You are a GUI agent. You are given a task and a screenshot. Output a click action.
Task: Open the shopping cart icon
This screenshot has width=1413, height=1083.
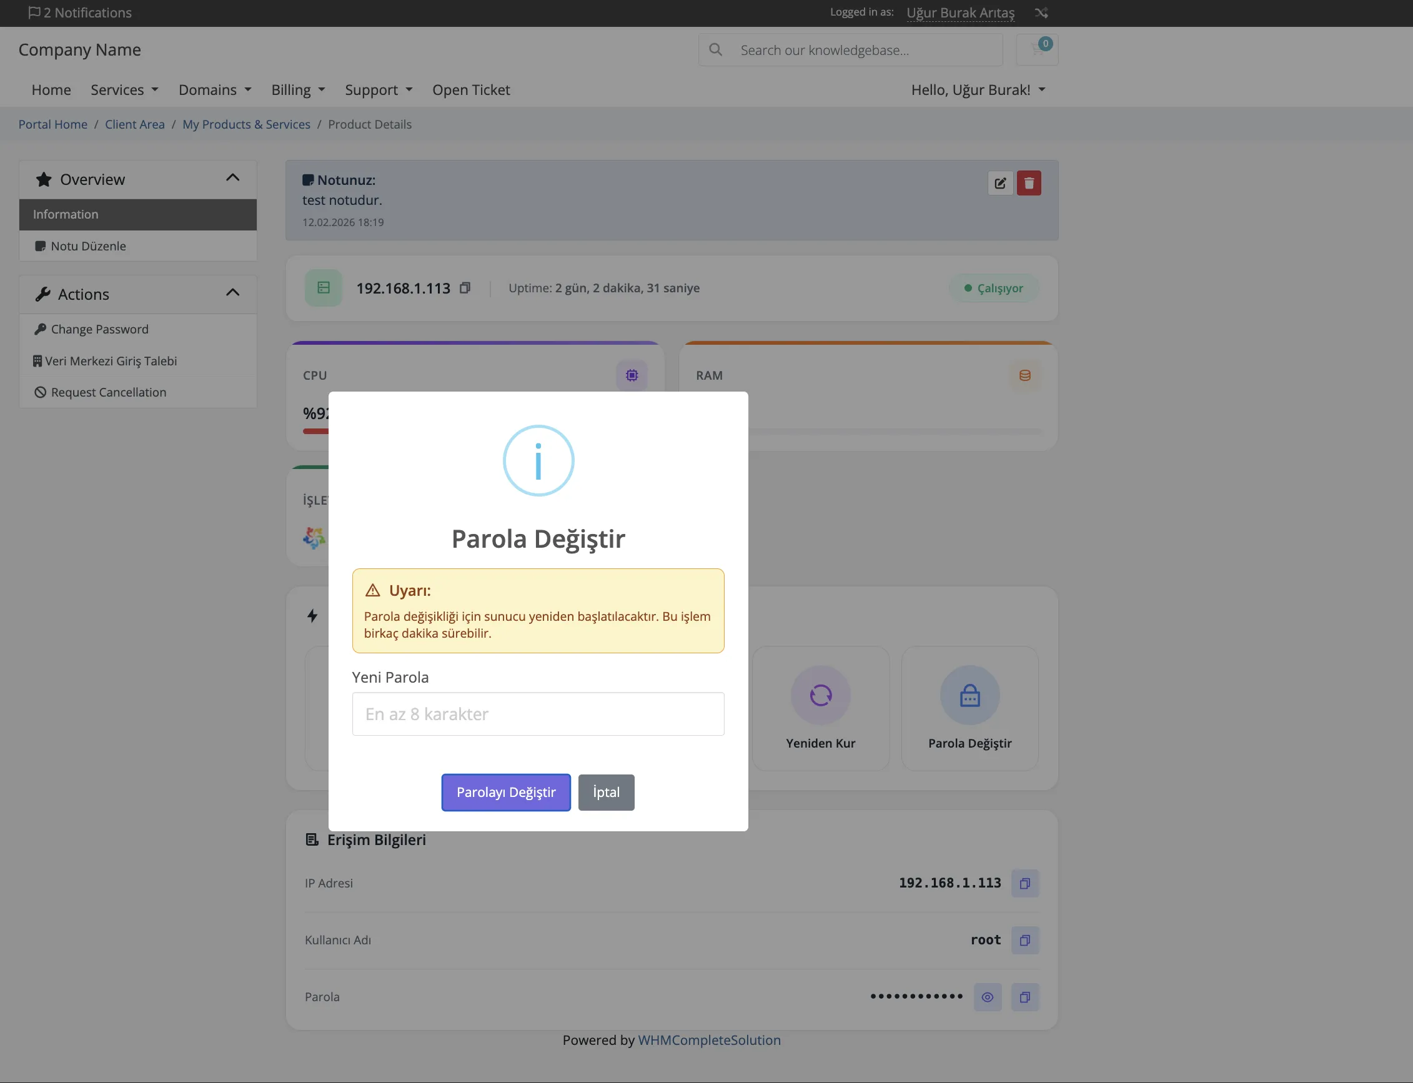pyautogui.click(x=1037, y=49)
